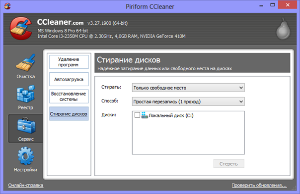Viewport: 300px width, 194px height.
Task: Expand the Стирать dropdown
Action: 188,88
